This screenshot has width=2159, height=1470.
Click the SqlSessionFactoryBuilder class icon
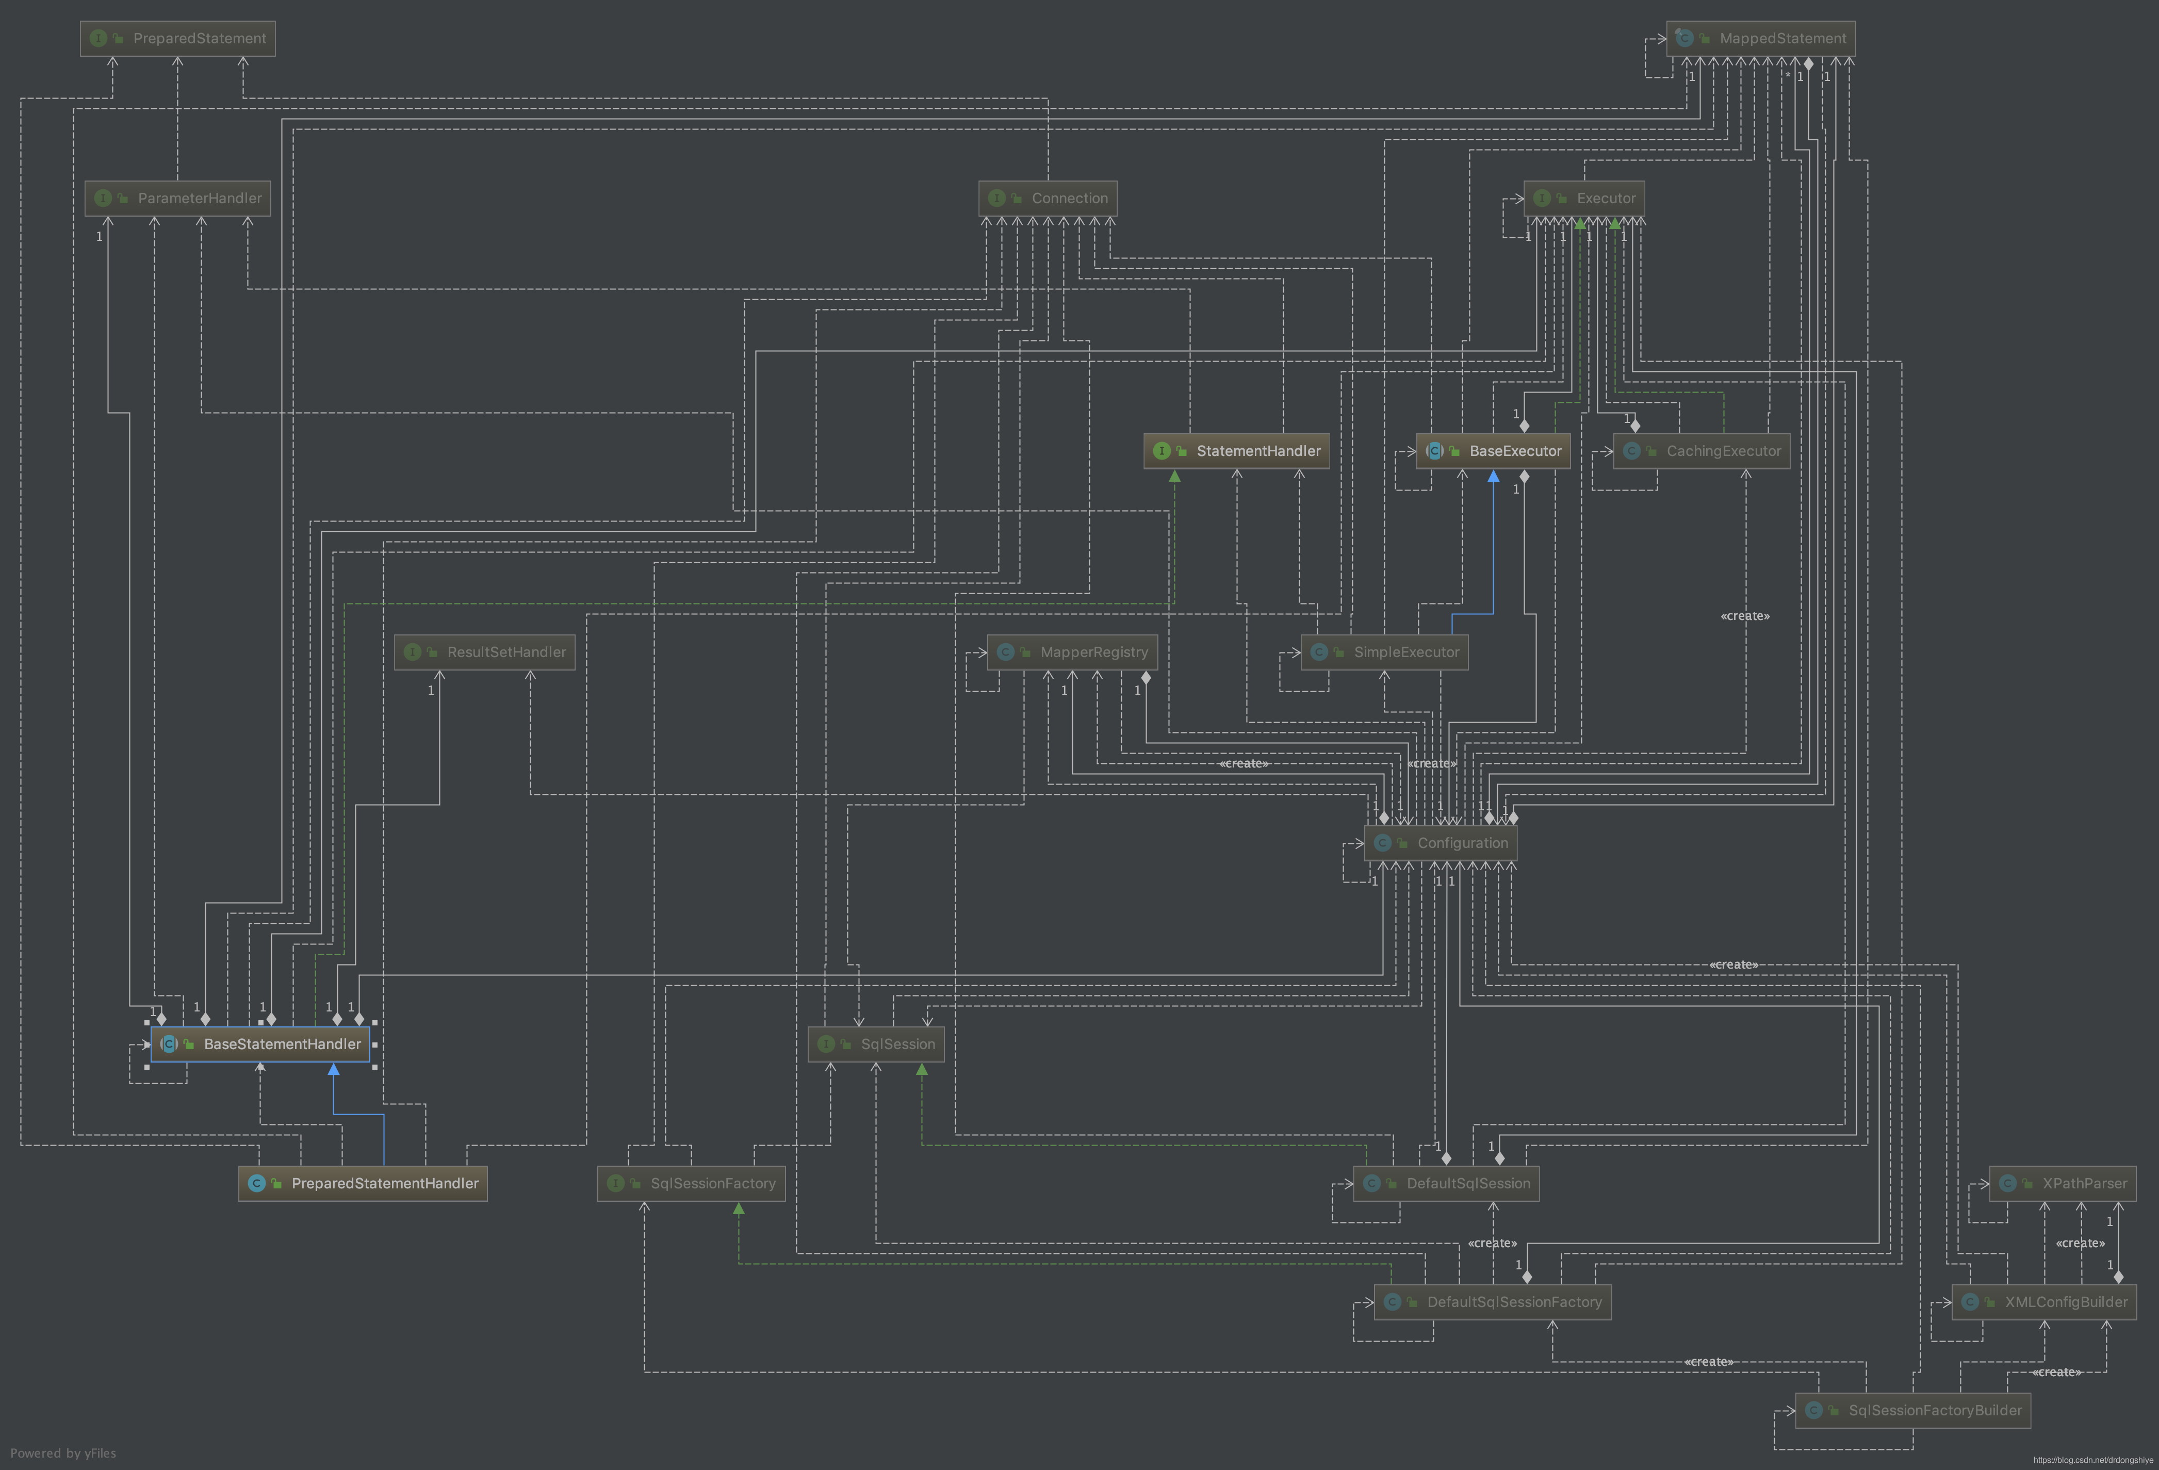coord(1813,1411)
